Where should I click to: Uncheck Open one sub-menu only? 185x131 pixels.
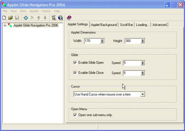tap(75, 115)
